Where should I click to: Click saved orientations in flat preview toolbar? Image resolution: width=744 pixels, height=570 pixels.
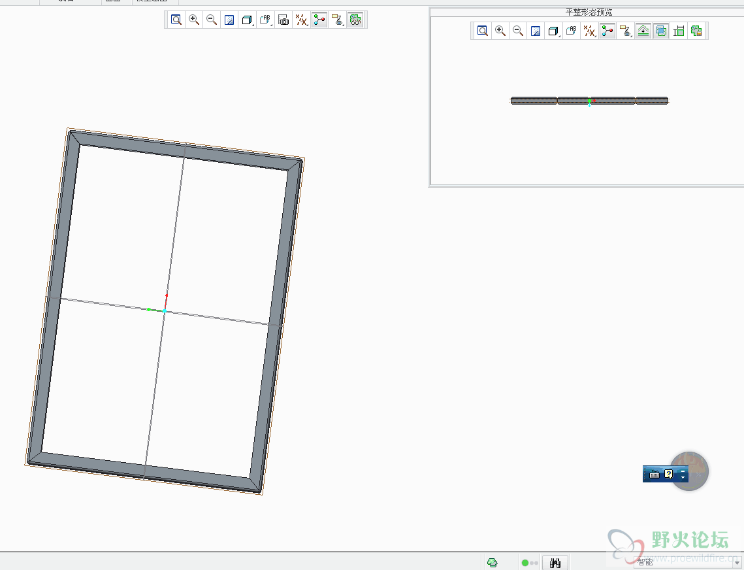pos(572,31)
